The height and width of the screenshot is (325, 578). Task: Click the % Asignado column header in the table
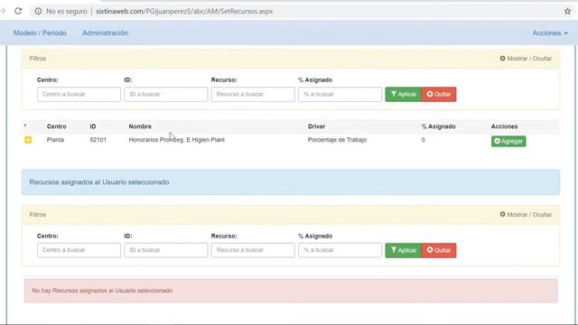tap(438, 126)
